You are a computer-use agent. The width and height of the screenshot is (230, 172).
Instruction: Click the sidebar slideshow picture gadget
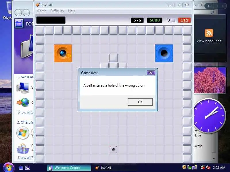tap(210, 80)
